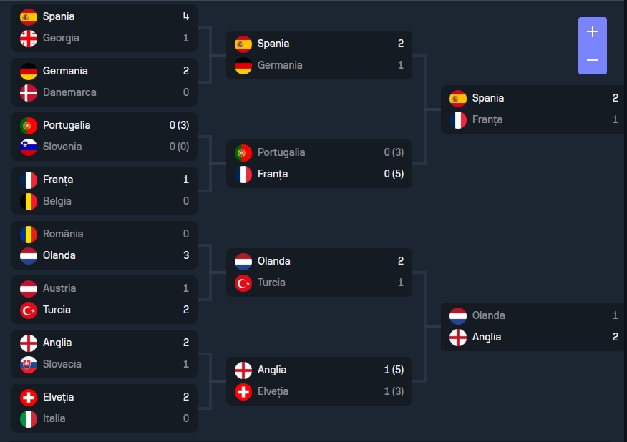Click Turcia flag in Olanda quarterfinal
Viewport: 627px width, 442px height.
[x=243, y=283]
